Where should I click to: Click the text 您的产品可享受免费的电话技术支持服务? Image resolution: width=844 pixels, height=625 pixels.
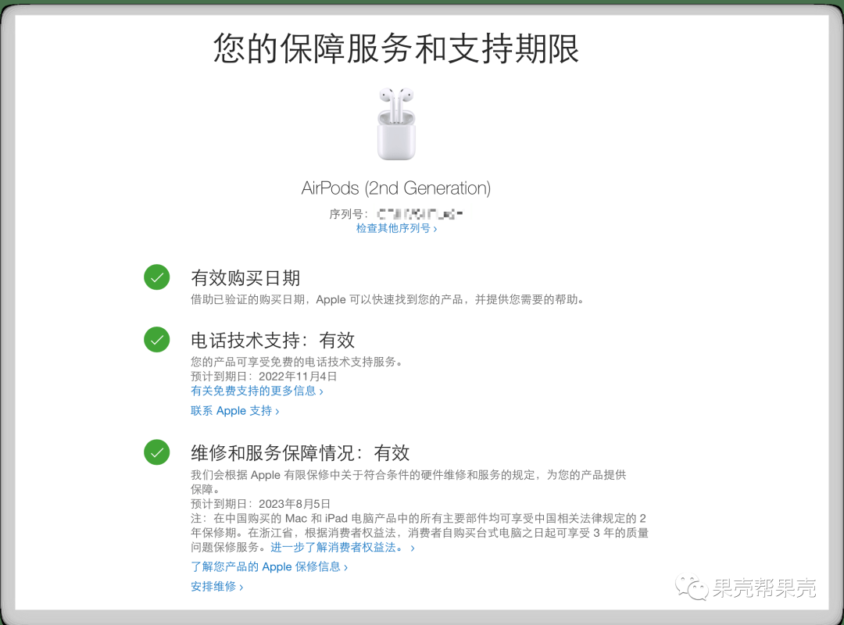pyautogui.click(x=297, y=362)
